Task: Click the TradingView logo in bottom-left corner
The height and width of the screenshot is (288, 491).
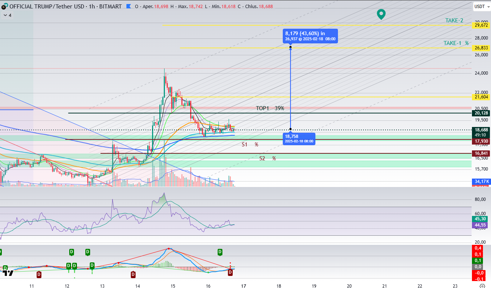Action: (x=8, y=273)
